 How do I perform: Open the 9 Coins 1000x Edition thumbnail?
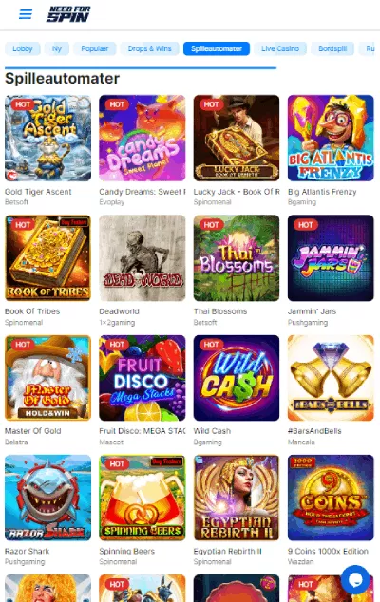click(331, 498)
